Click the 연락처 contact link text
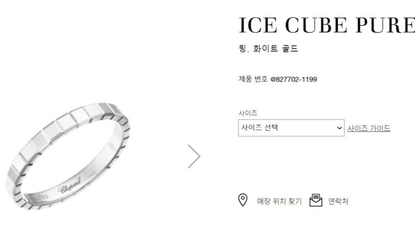This screenshot has width=415, height=246. (338, 201)
